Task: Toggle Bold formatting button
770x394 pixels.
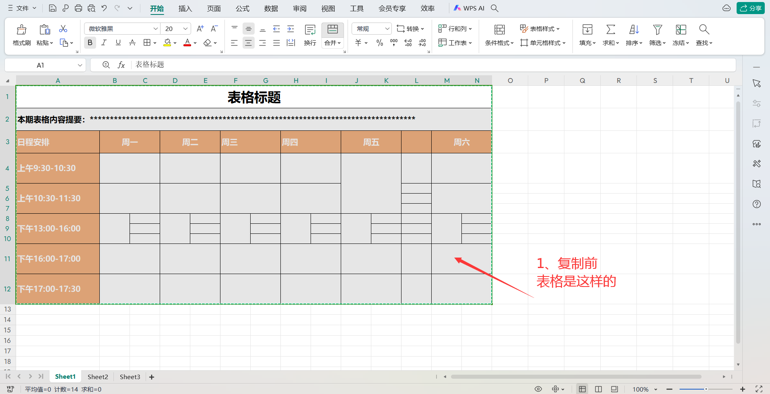Action: (x=90, y=43)
